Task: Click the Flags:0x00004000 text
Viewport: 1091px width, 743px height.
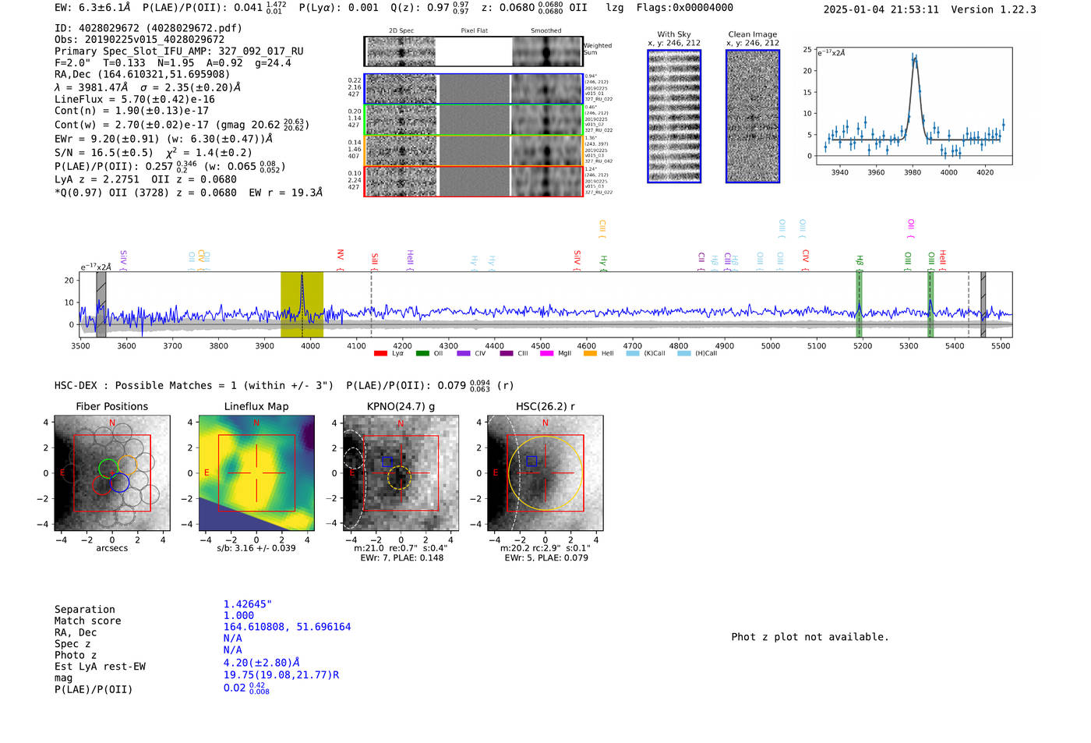Action: 684,7
